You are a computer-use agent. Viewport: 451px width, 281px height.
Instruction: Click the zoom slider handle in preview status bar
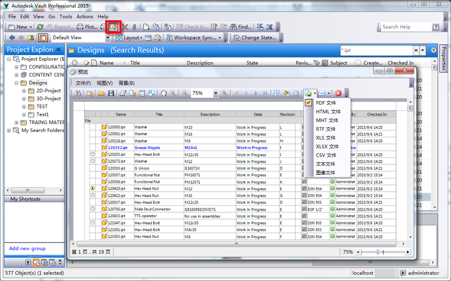(x=377, y=252)
